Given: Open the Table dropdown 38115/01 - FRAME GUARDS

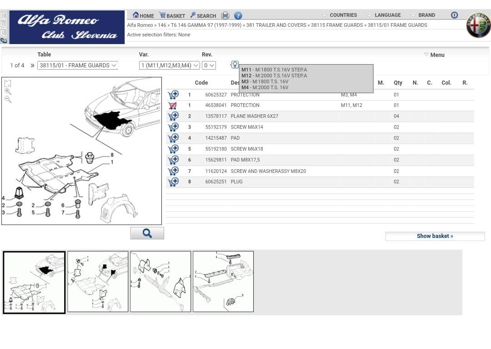Looking at the screenshot, I should (x=77, y=65).
